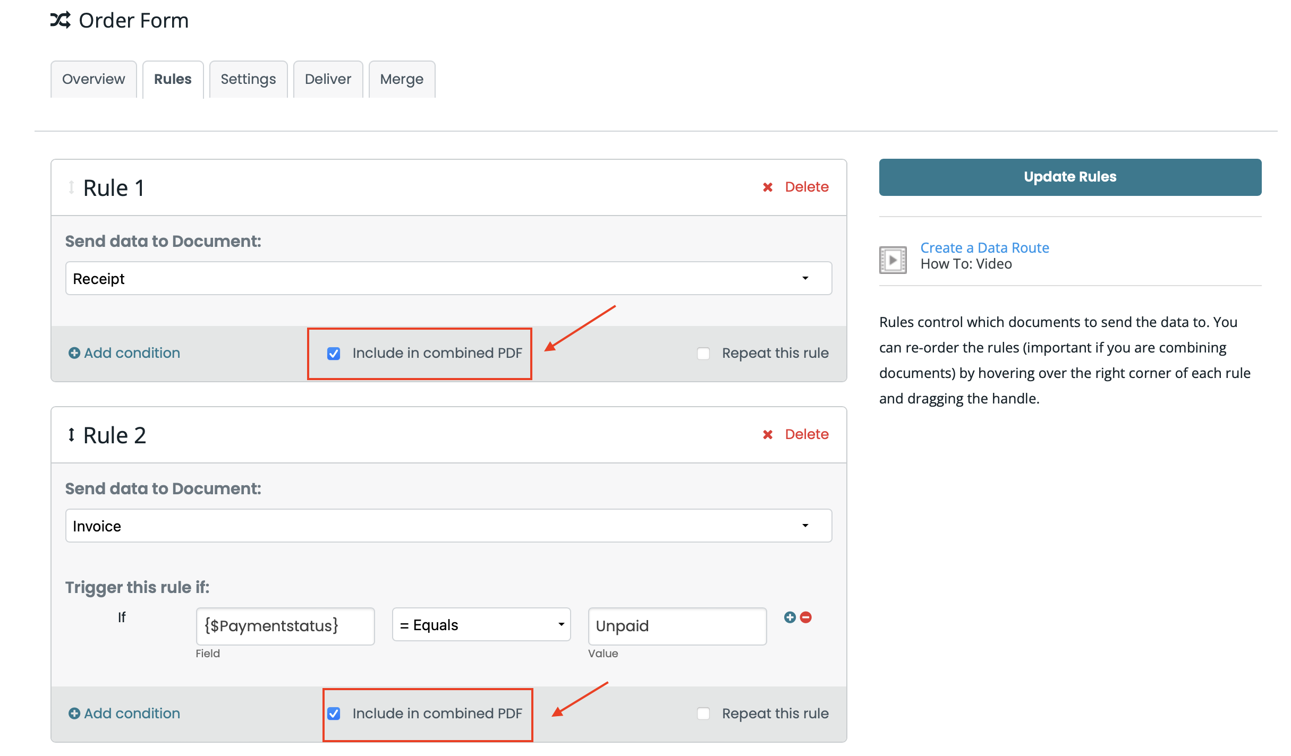Click the red minus icon to remove condition
1291x756 pixels.
pyautogui.click(x=806, y=617)
